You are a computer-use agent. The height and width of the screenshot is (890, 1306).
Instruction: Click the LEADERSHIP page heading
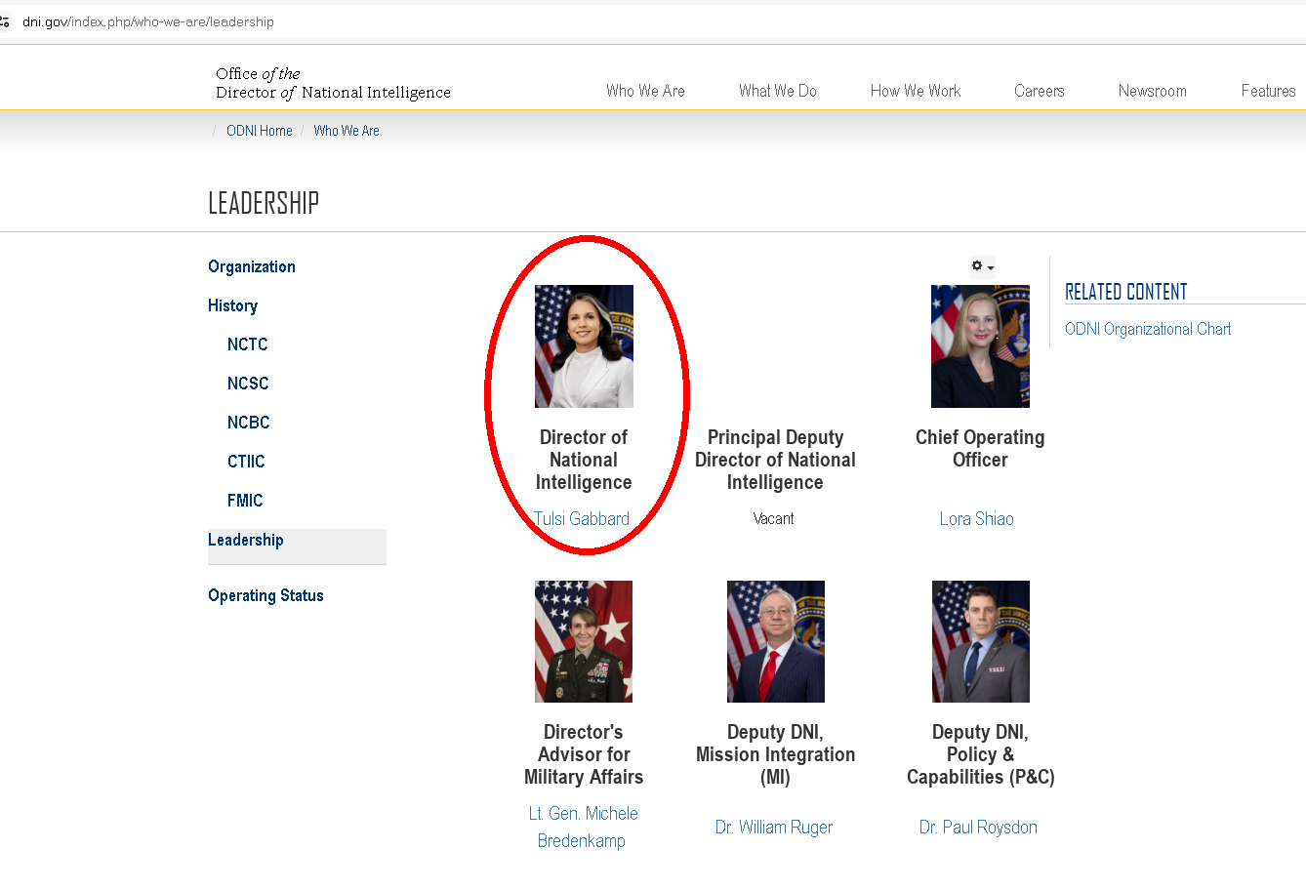tap(264, 203)
